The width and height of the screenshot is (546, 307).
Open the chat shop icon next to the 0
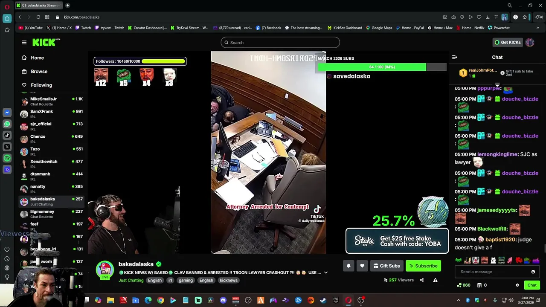click(479, 285)
